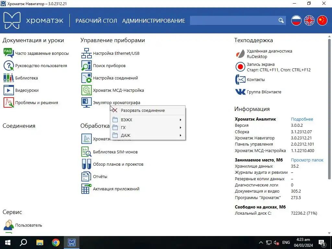332x249 pixels.
Task: Open the Проблемы и решения icon
Action: [x=8, y=102]
